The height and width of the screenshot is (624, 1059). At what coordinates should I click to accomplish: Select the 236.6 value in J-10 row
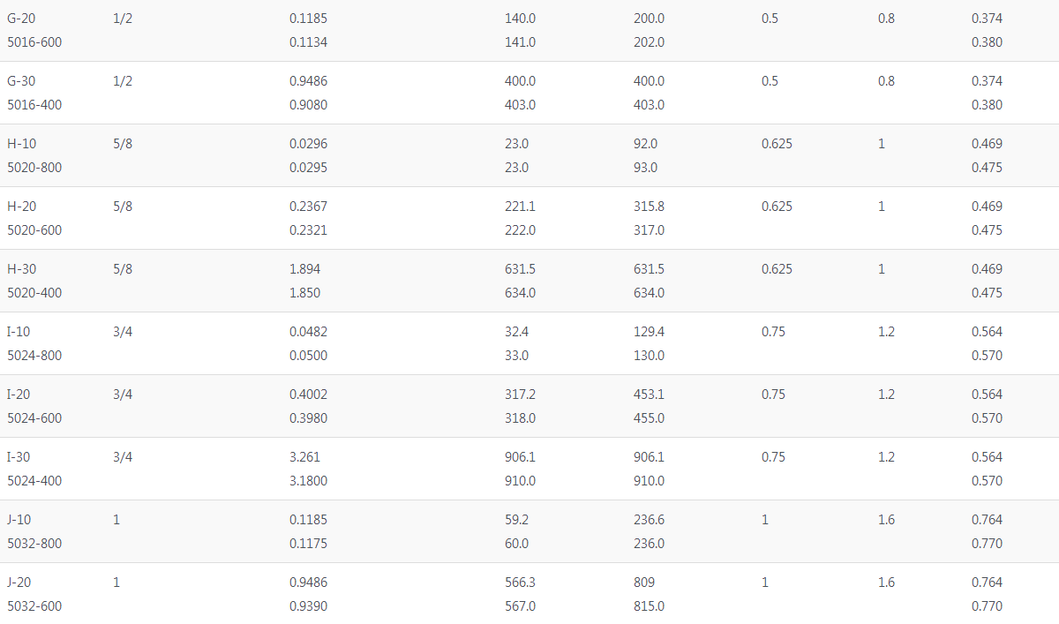[649, 520]
